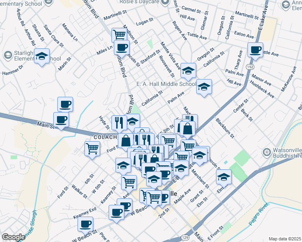Select the school marker beside Marchant St
This screenshot has height=242, width=302.
tap(181, 168)
